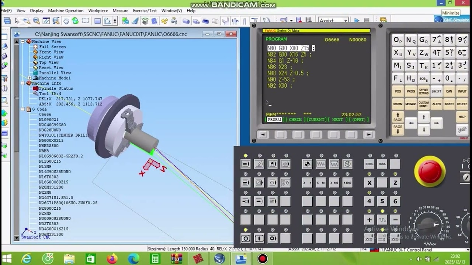Expand the Machine Model tree node
Viewport: 472px width, 265px height.
point(29,78)
